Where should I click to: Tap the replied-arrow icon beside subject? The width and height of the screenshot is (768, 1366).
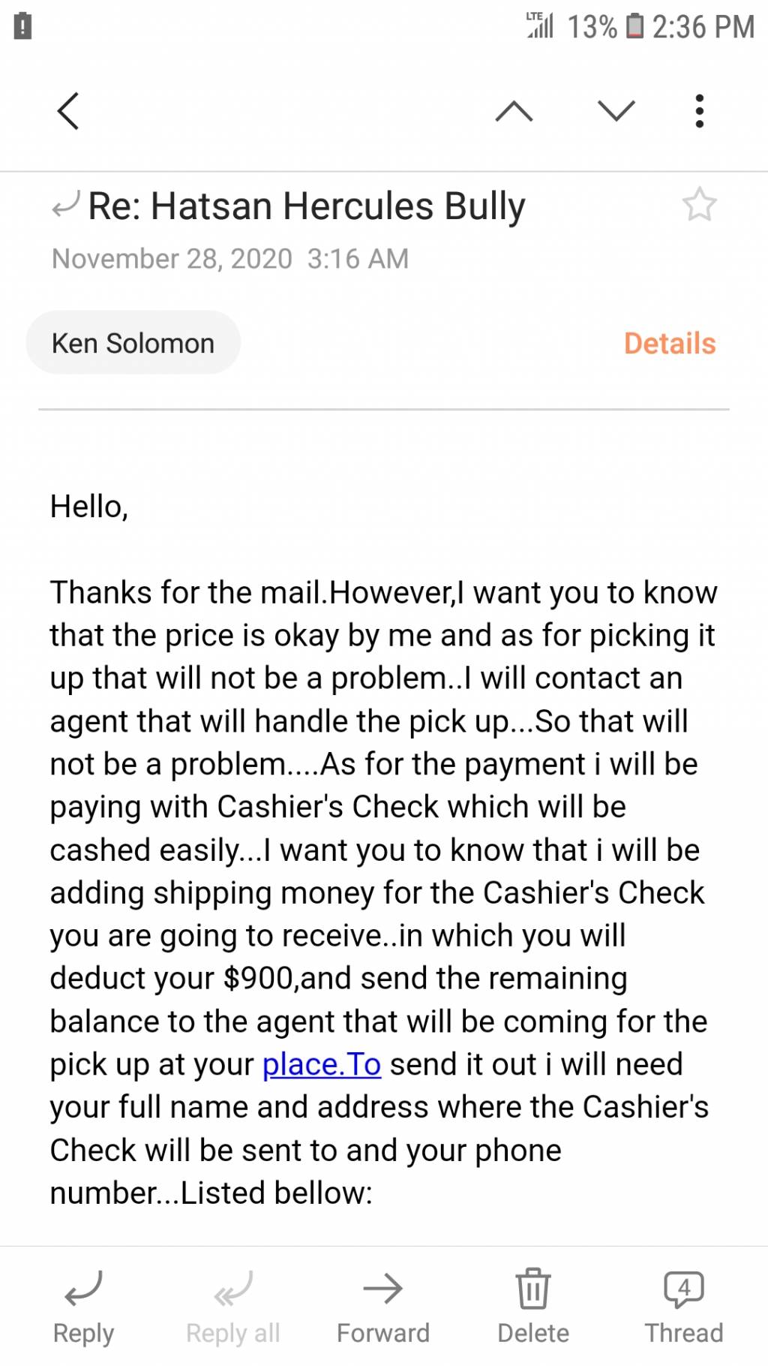click(x=66, y=204)
